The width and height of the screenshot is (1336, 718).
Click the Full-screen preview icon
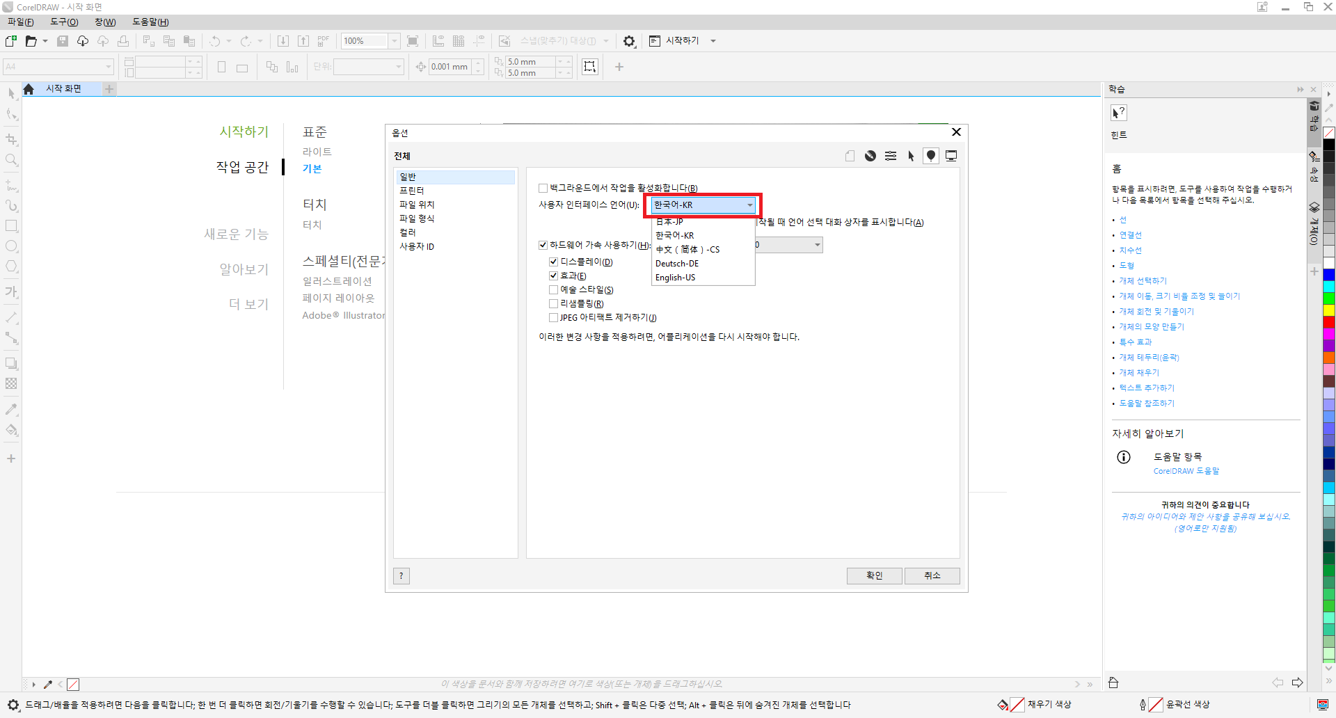click(x=413, y=41)
